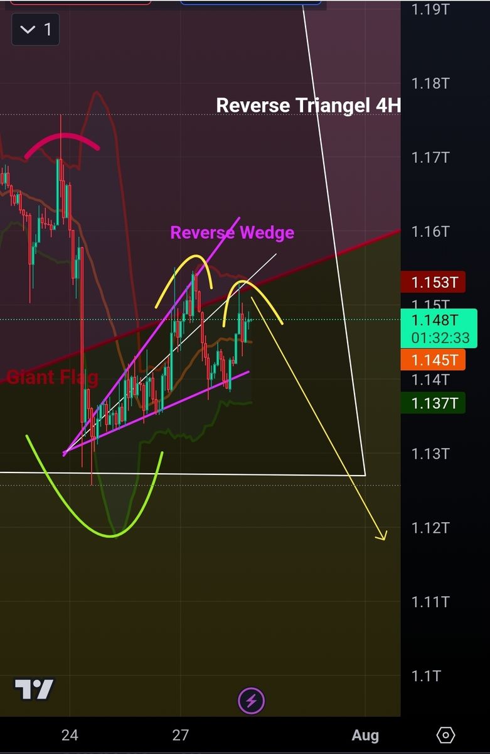The image size is (490, 754).
Task: Select the green cup arc drawing
Action: [x=113, y=535]
